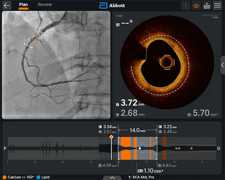Click the lower white bracket marker on angiogram
Screen dimensions: 225x180
coord(28,45)
